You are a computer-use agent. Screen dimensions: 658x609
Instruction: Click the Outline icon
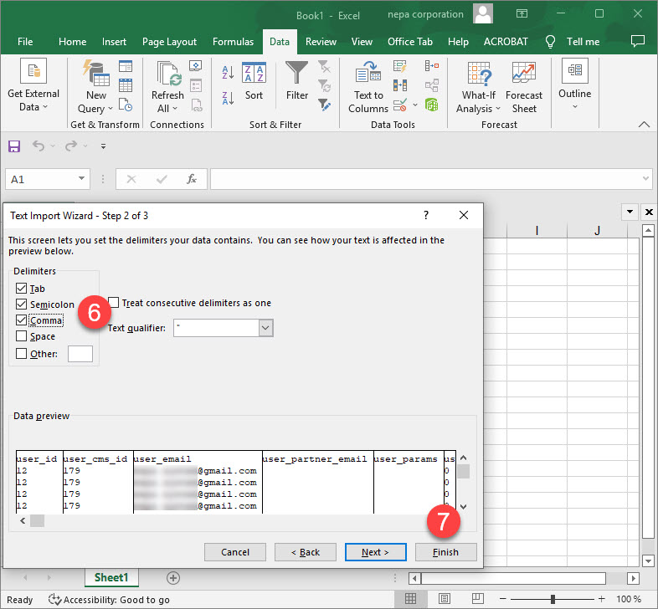[x=574, y=70]
